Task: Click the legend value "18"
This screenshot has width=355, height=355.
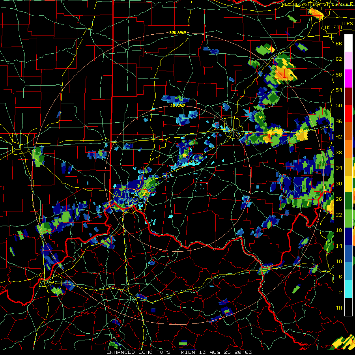Action: (x=339, y=230)
